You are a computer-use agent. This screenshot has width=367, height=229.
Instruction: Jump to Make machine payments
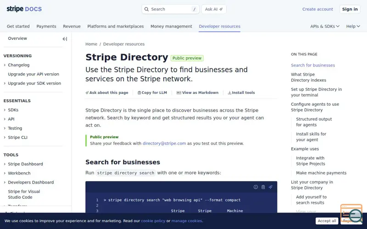point(321,173)
